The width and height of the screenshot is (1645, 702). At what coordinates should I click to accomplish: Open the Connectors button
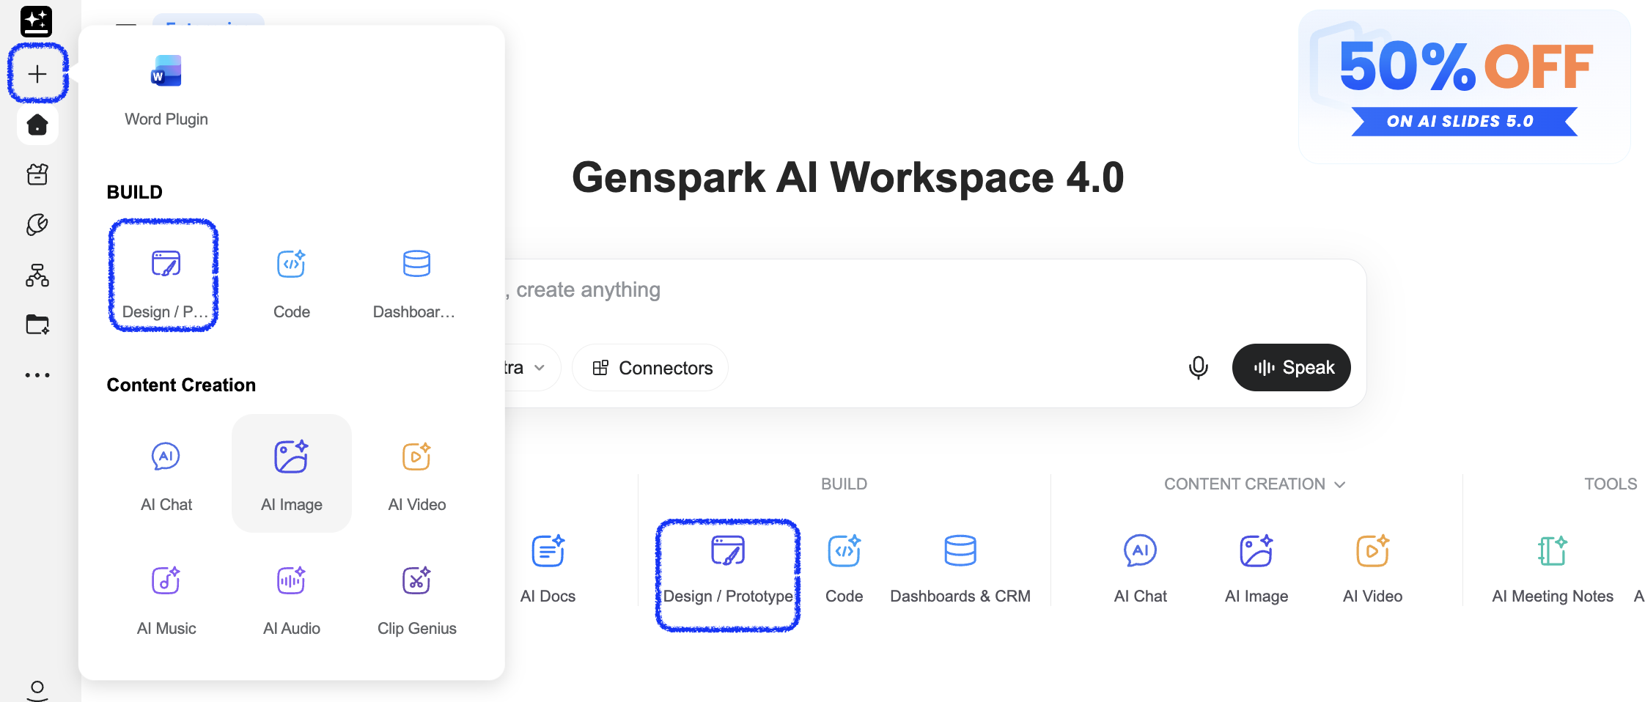(650, 367)
